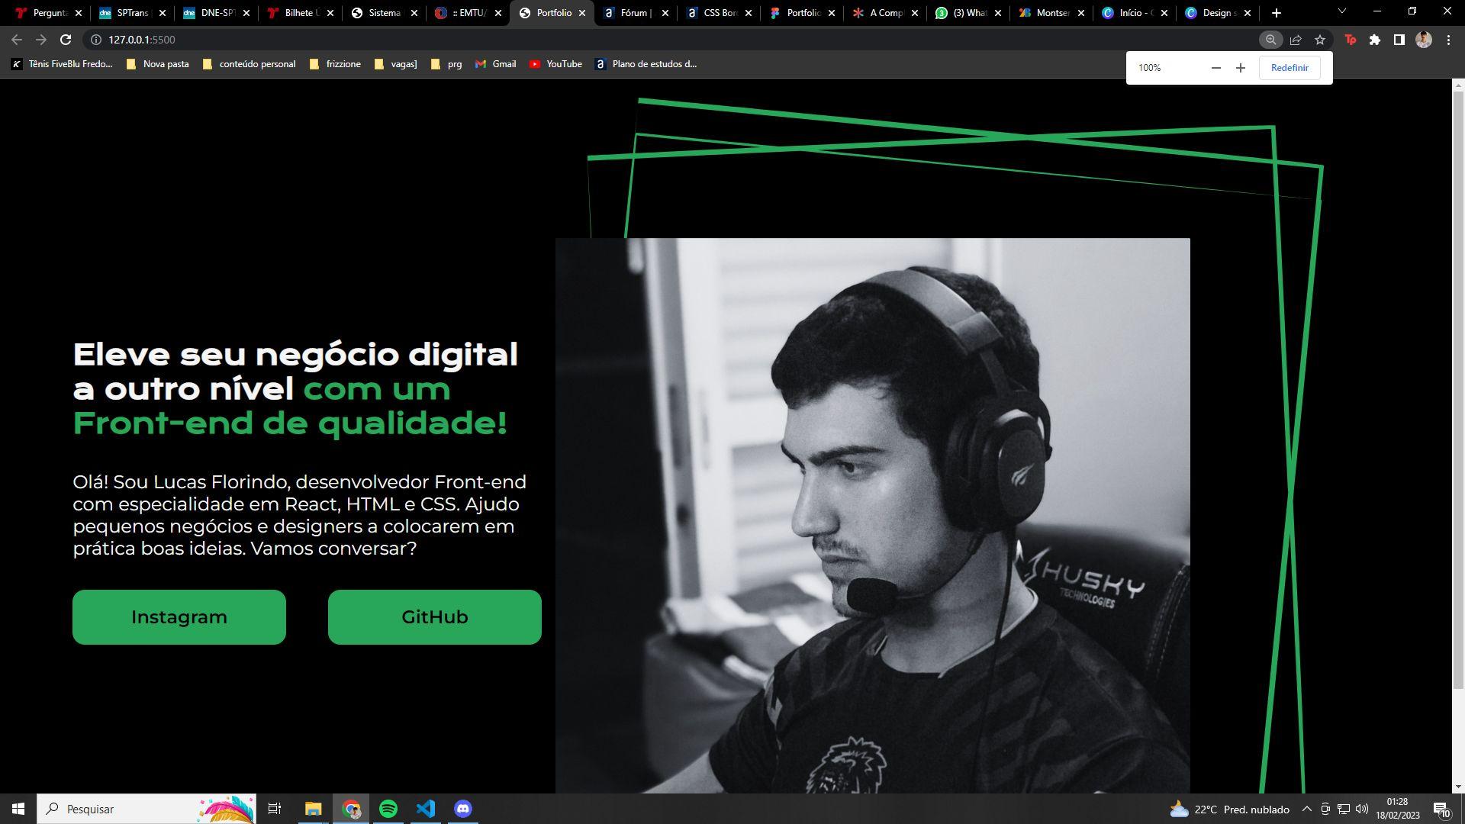Screen dimensions: 1465x824
Task: Show hidden system tray icons
Action: click(1306, 809)
